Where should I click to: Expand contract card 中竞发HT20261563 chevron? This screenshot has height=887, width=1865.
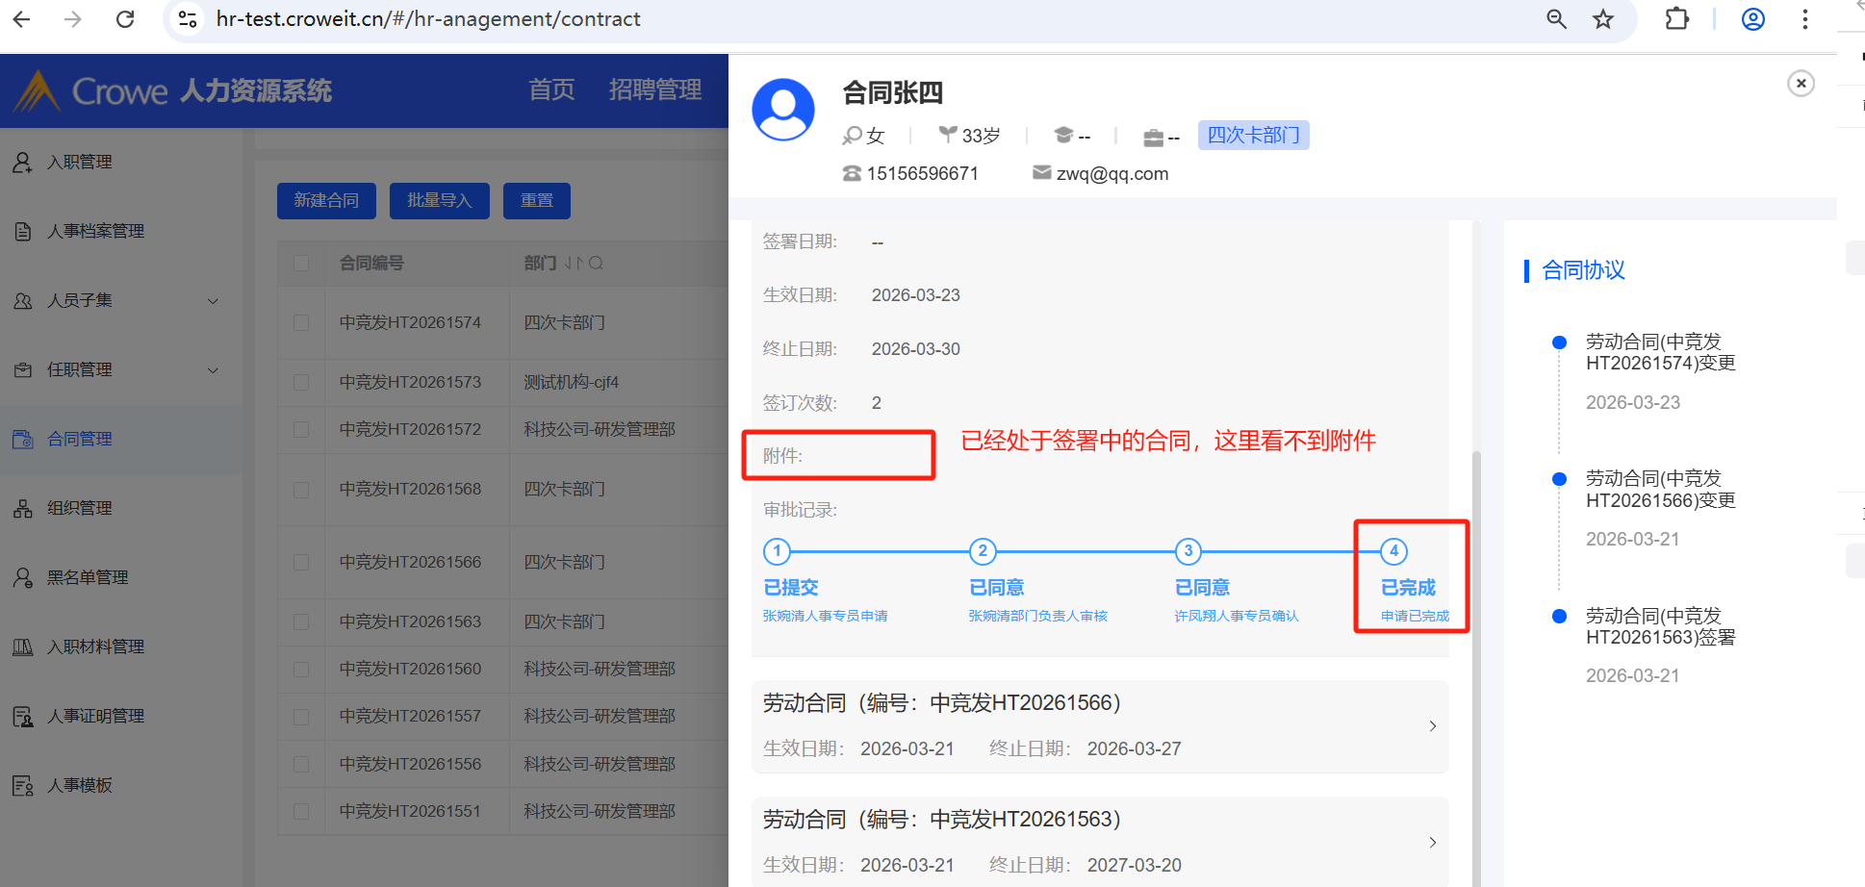coord(1432,843)
